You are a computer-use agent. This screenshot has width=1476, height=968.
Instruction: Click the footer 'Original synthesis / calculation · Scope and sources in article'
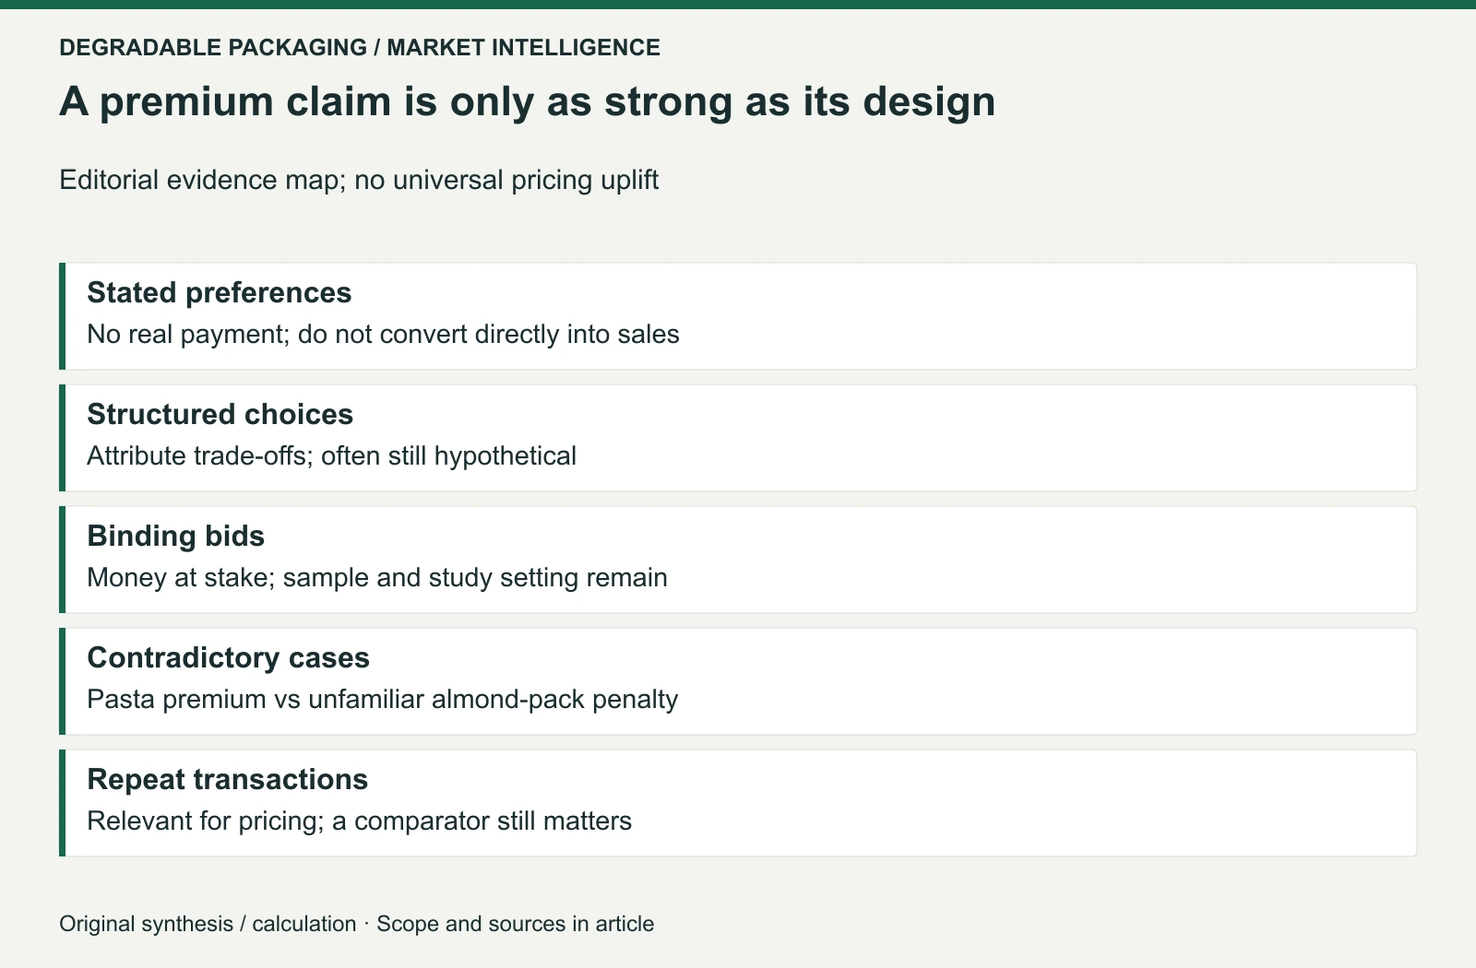356,924
